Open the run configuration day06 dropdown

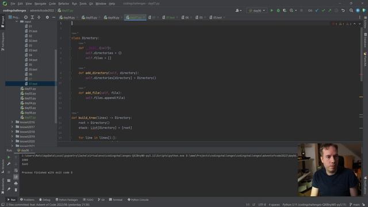[257, 10]
